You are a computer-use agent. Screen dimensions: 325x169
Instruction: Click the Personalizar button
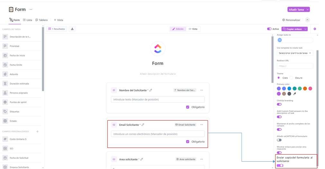coord(291,20)
